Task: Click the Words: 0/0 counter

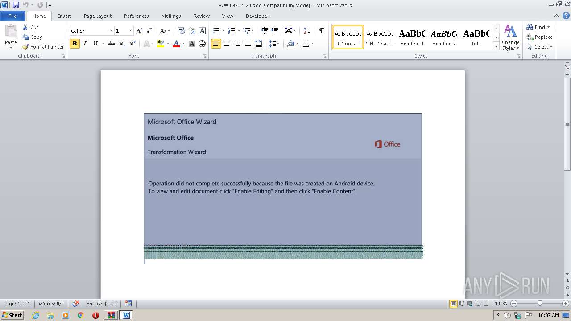Action: tap(51, 304)
